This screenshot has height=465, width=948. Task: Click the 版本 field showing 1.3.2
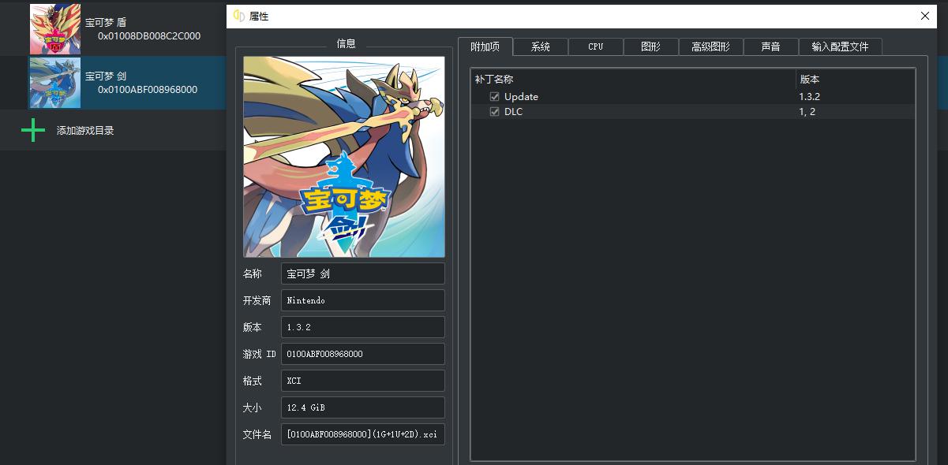coord(363,327)
